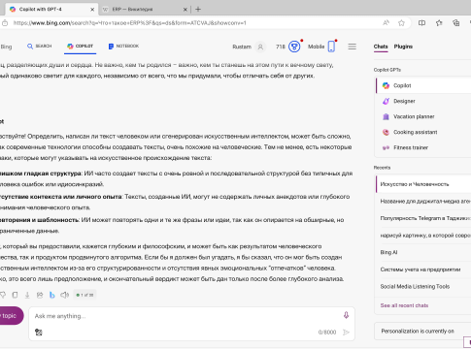Click the Mobile phone icon in header
471x349 pixels.
(x=331, y=47)
